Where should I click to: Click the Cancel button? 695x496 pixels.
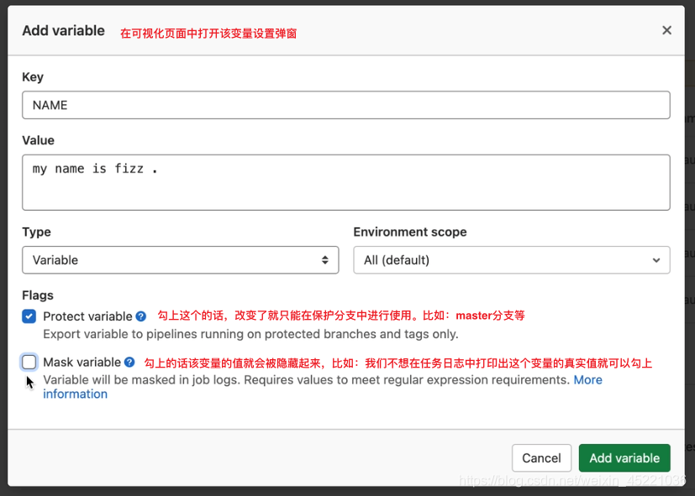(541, 458)
